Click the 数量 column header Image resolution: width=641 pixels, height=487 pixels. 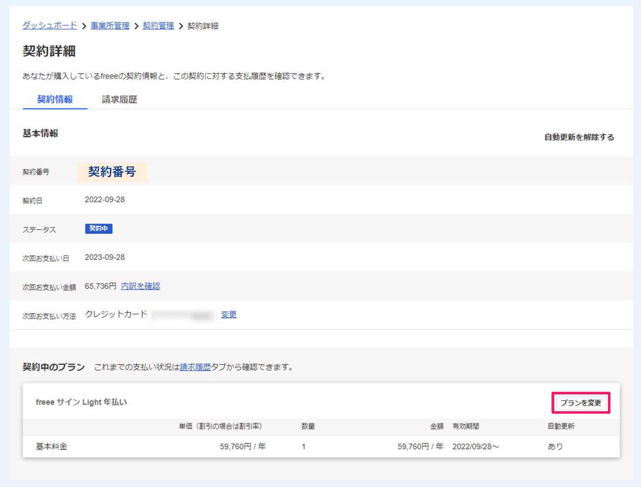308,426
